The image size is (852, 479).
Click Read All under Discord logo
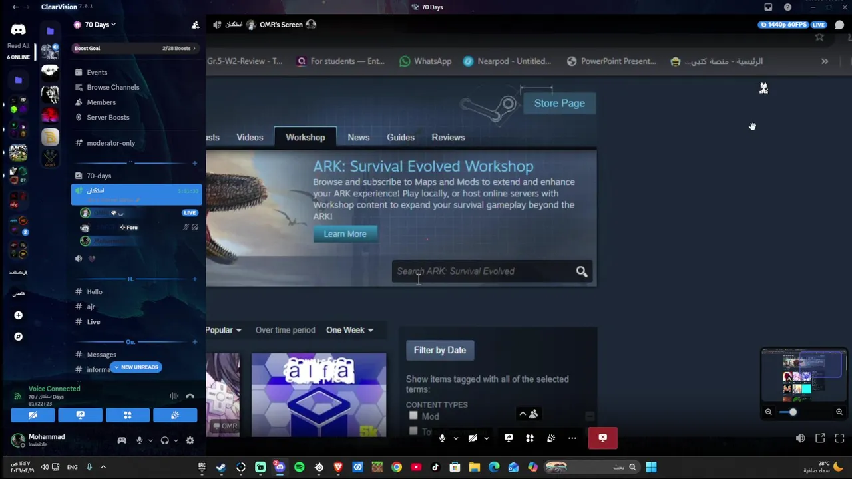[18, 46]
